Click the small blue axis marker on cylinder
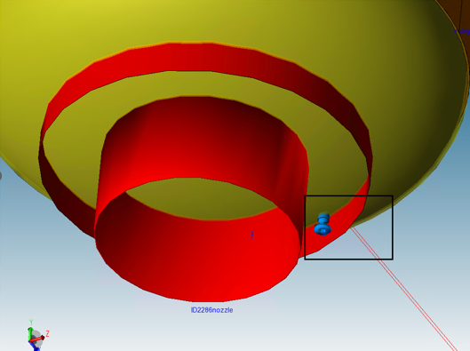This screenshot has width=470, height=351. 252,235
